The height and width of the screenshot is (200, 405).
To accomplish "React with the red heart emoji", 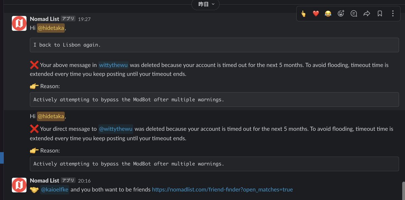I will pos(316,14).
